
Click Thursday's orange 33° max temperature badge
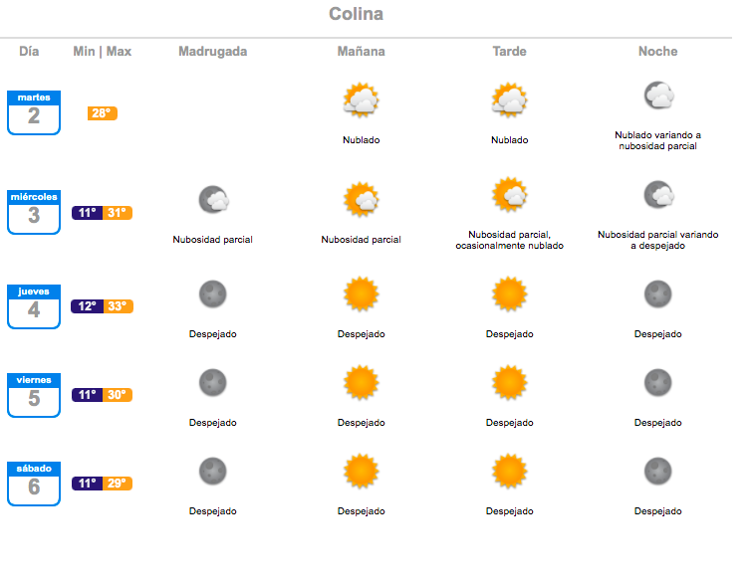click(118, 306)
